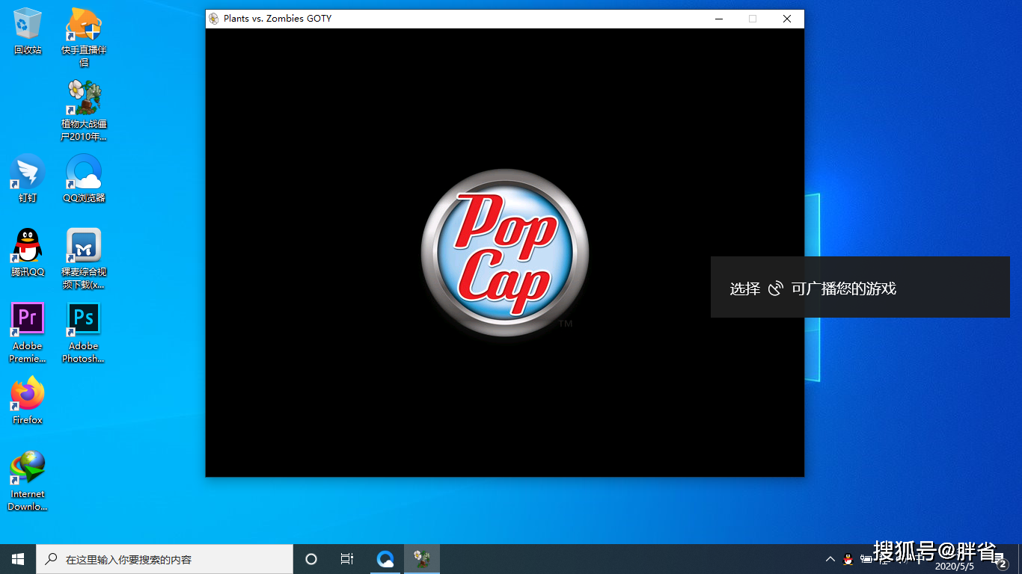The image size is (1022, 574).
Task: Open Cortana circle on taskbar
Action: point(311,559)
